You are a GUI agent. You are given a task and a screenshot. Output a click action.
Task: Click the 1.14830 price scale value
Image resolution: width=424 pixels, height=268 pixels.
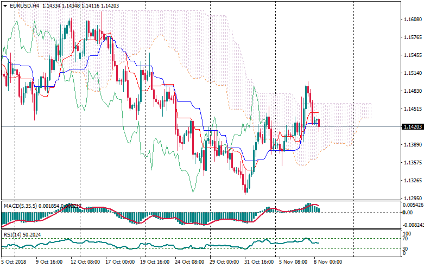click(x=414, y=91)
